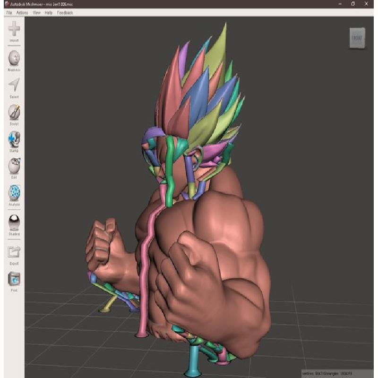Minimize the Meshmixer window
378x378 pixels.
click(340, 4)
